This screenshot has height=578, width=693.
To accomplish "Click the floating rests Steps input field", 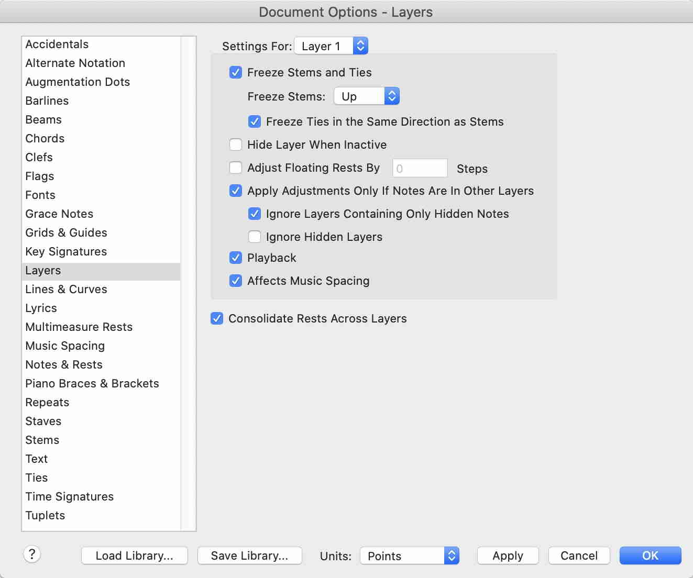I will click(x=420, y=168).
